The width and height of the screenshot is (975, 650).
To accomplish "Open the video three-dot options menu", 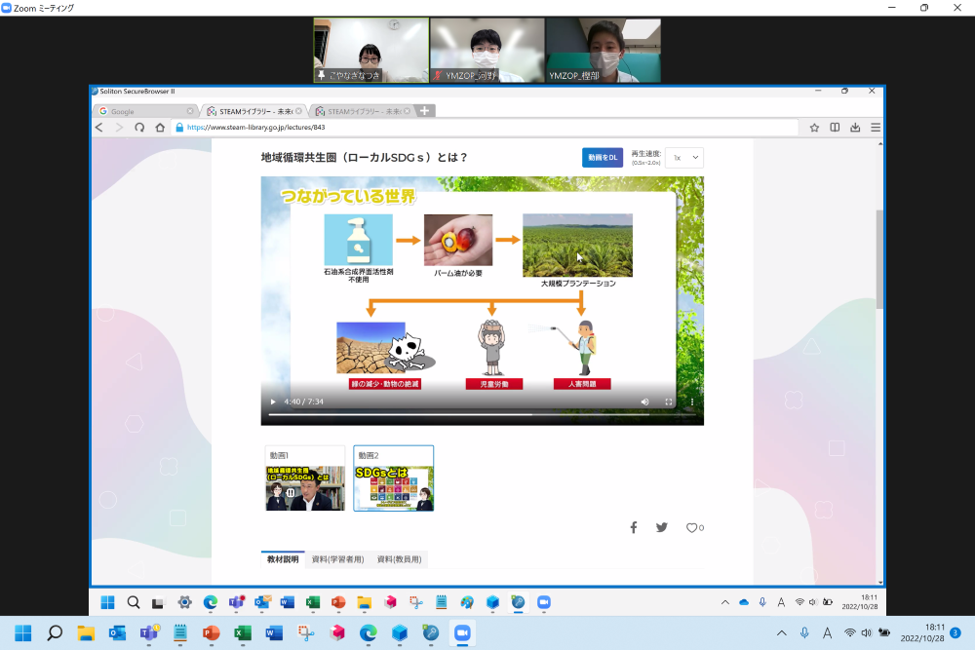I will 692,402.
